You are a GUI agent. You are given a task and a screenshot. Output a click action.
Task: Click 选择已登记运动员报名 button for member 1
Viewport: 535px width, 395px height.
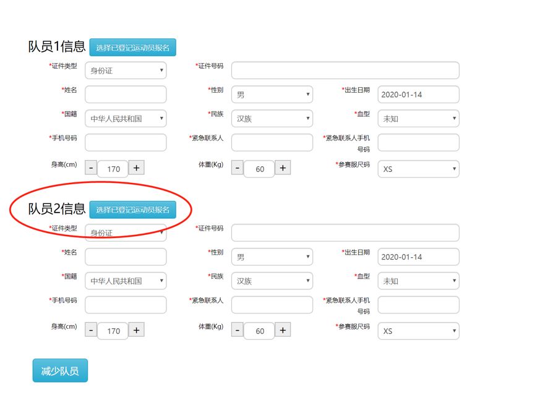coord(133,48)
